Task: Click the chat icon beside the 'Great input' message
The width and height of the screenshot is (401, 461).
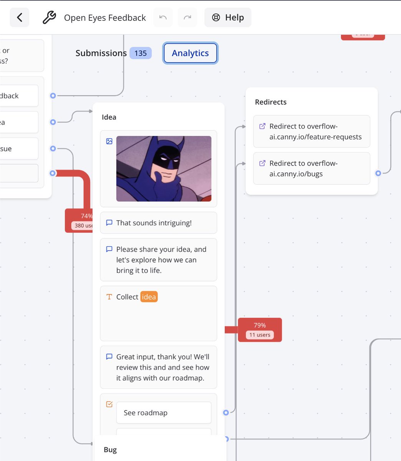Action: pyautogui.click(x=109, y=357)
